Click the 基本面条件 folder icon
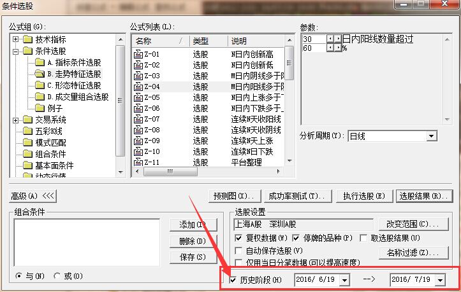461x292 pixels. [x=27, y=165]
